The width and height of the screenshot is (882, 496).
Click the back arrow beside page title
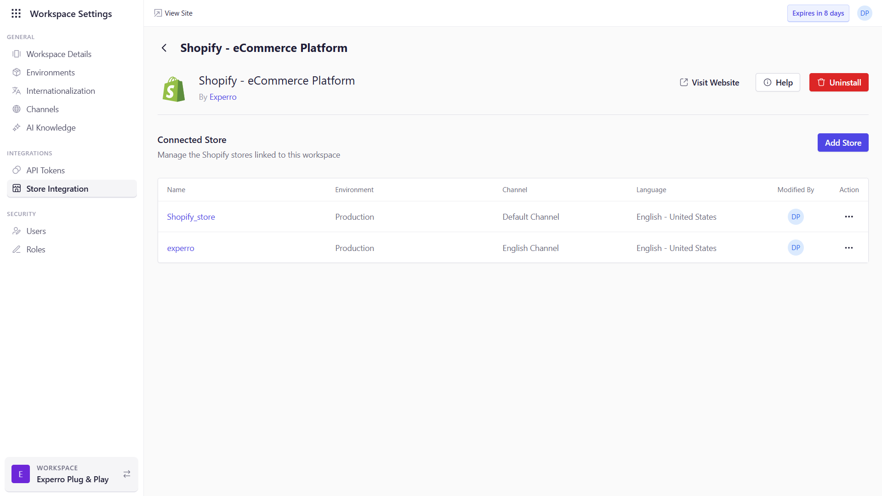164,48
